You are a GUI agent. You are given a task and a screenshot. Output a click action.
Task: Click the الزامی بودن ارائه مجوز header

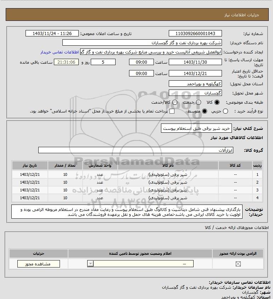point(238,253)
